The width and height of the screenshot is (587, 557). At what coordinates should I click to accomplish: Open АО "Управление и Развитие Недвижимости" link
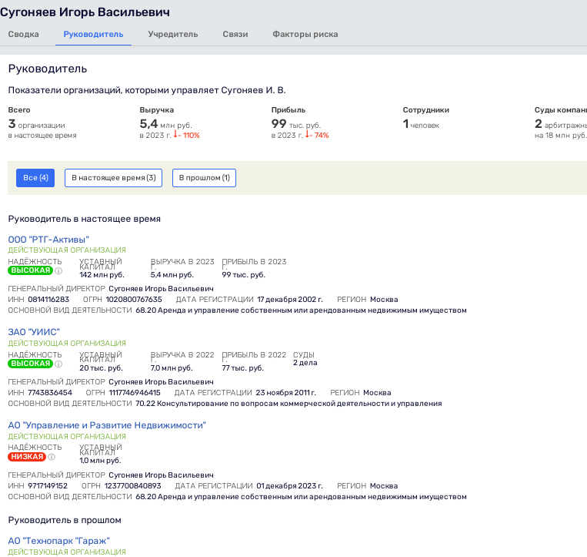pos(107,425)
